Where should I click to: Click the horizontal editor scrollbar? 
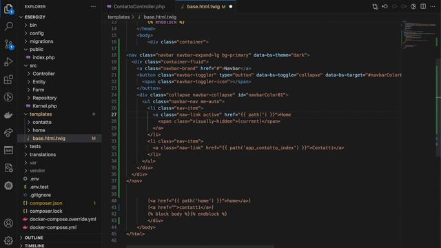[200, 247]
